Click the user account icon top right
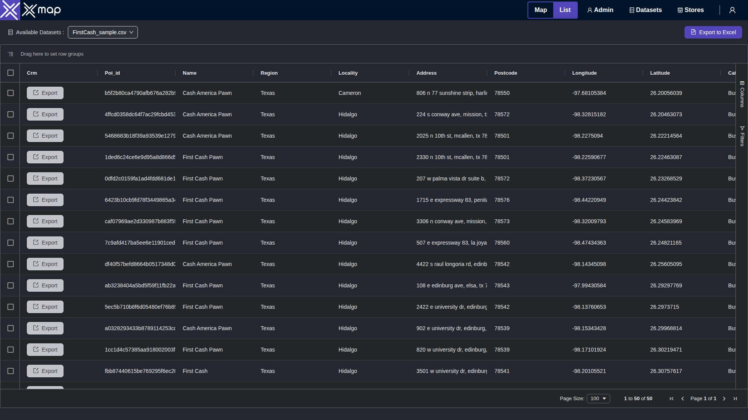 (x=733, y=10)
